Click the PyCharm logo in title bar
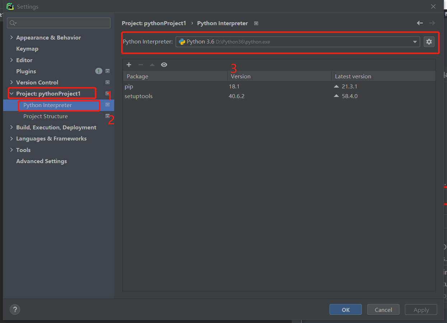Screen dimensions: 447x323 [x=10, y=6]
